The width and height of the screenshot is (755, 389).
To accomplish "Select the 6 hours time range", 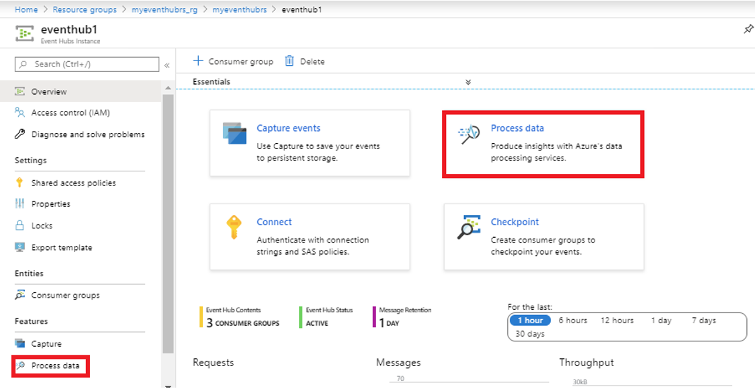I will (573, 320).
